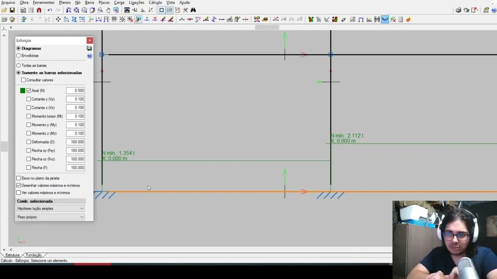Click the green Axial color swatch
Image resolution: width=497 pixels, height=279 pixels.
tap(23, 91)
